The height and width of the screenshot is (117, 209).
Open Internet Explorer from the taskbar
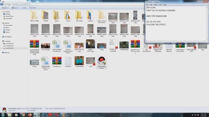point(43,115)
